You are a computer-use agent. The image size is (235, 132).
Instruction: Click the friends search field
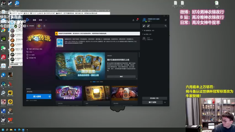[x=159, y=26]
